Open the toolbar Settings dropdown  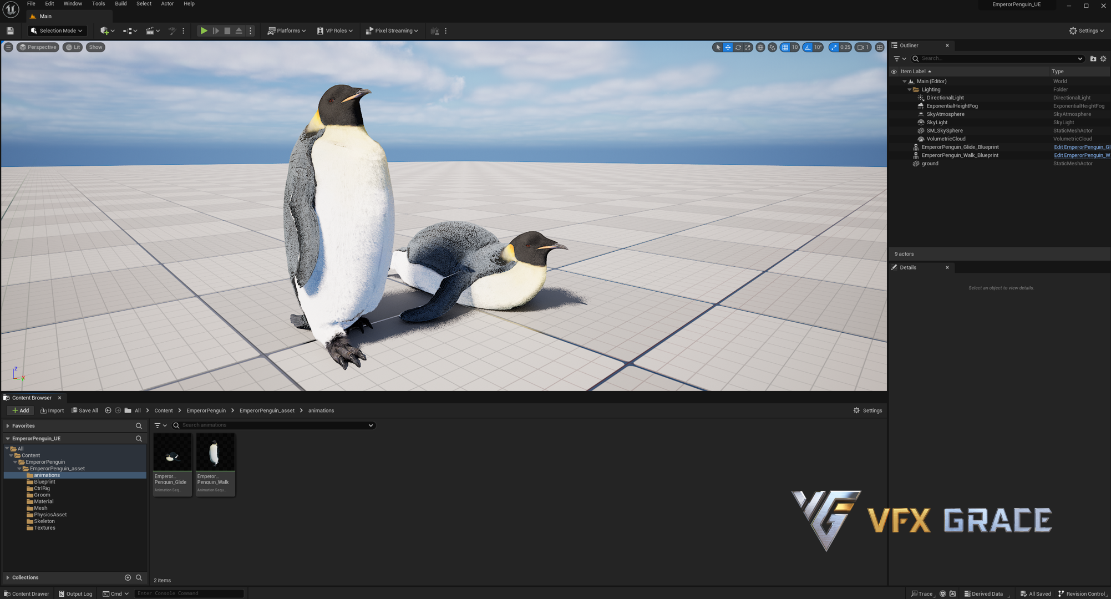[1086, 31]
